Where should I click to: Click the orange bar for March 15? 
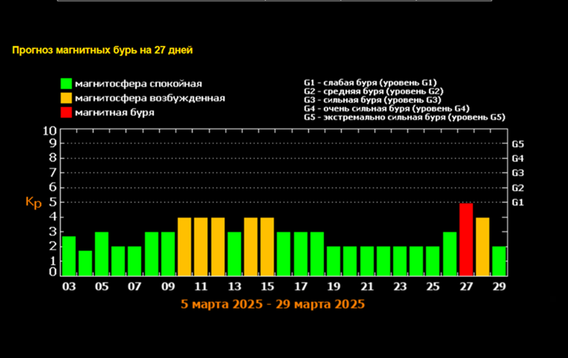[x=267, y=246]
